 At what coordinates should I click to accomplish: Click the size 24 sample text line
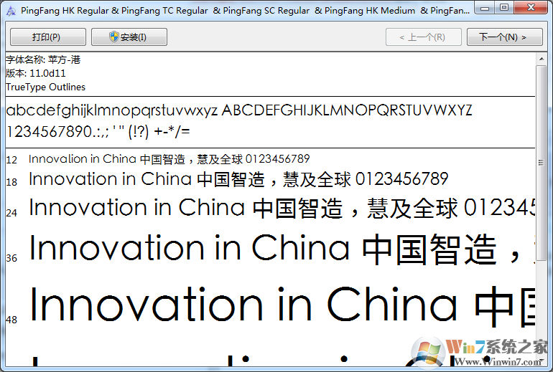(x=282, y=208)
